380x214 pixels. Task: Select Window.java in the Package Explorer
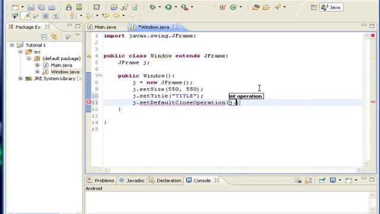click(65, 72)
